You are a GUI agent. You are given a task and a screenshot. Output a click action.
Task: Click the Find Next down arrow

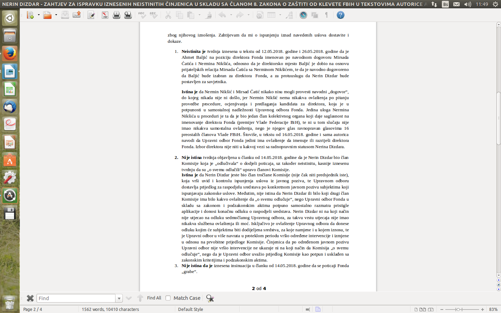129,298
